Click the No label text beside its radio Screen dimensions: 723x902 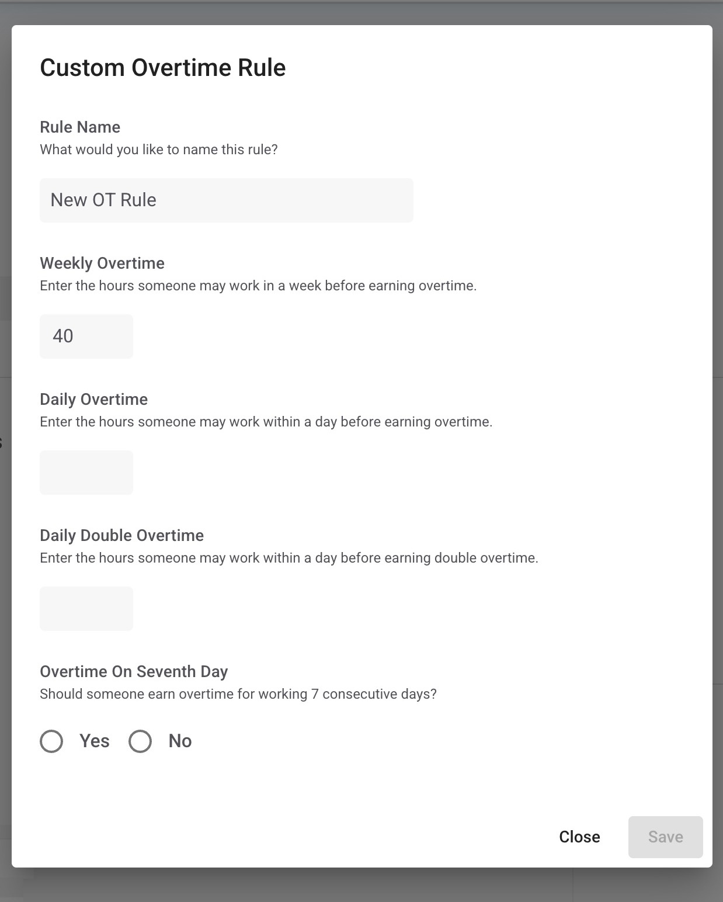180,741
